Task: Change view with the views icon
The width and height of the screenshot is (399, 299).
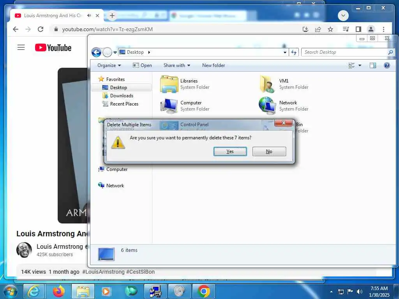Action: click(x=351, y=65)
